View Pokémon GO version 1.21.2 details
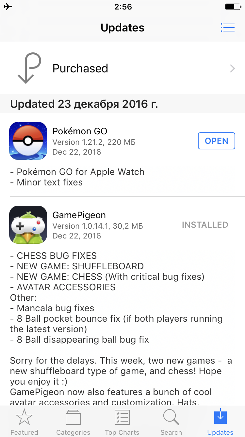Screen dimensions: 245x437 [94, 142]
